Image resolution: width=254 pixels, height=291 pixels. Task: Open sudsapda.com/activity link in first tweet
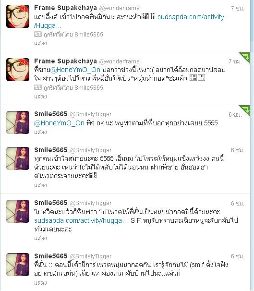pyautogui.click(x=129, y=21)
